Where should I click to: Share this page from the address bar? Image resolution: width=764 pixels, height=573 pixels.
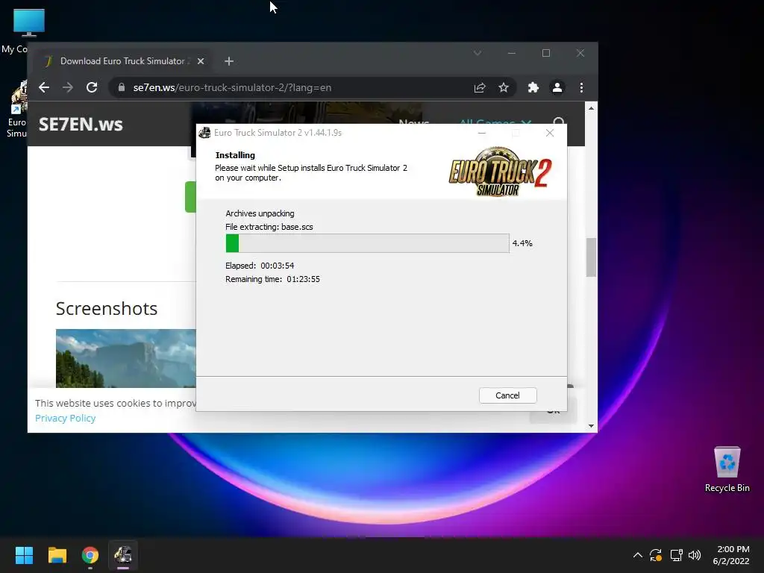(480, 88)
